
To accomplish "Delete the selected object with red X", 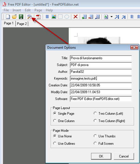I will (x=75, y=17).
